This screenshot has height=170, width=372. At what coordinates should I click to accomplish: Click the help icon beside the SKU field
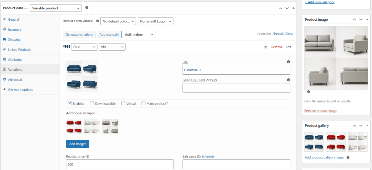tap(288, 62)
